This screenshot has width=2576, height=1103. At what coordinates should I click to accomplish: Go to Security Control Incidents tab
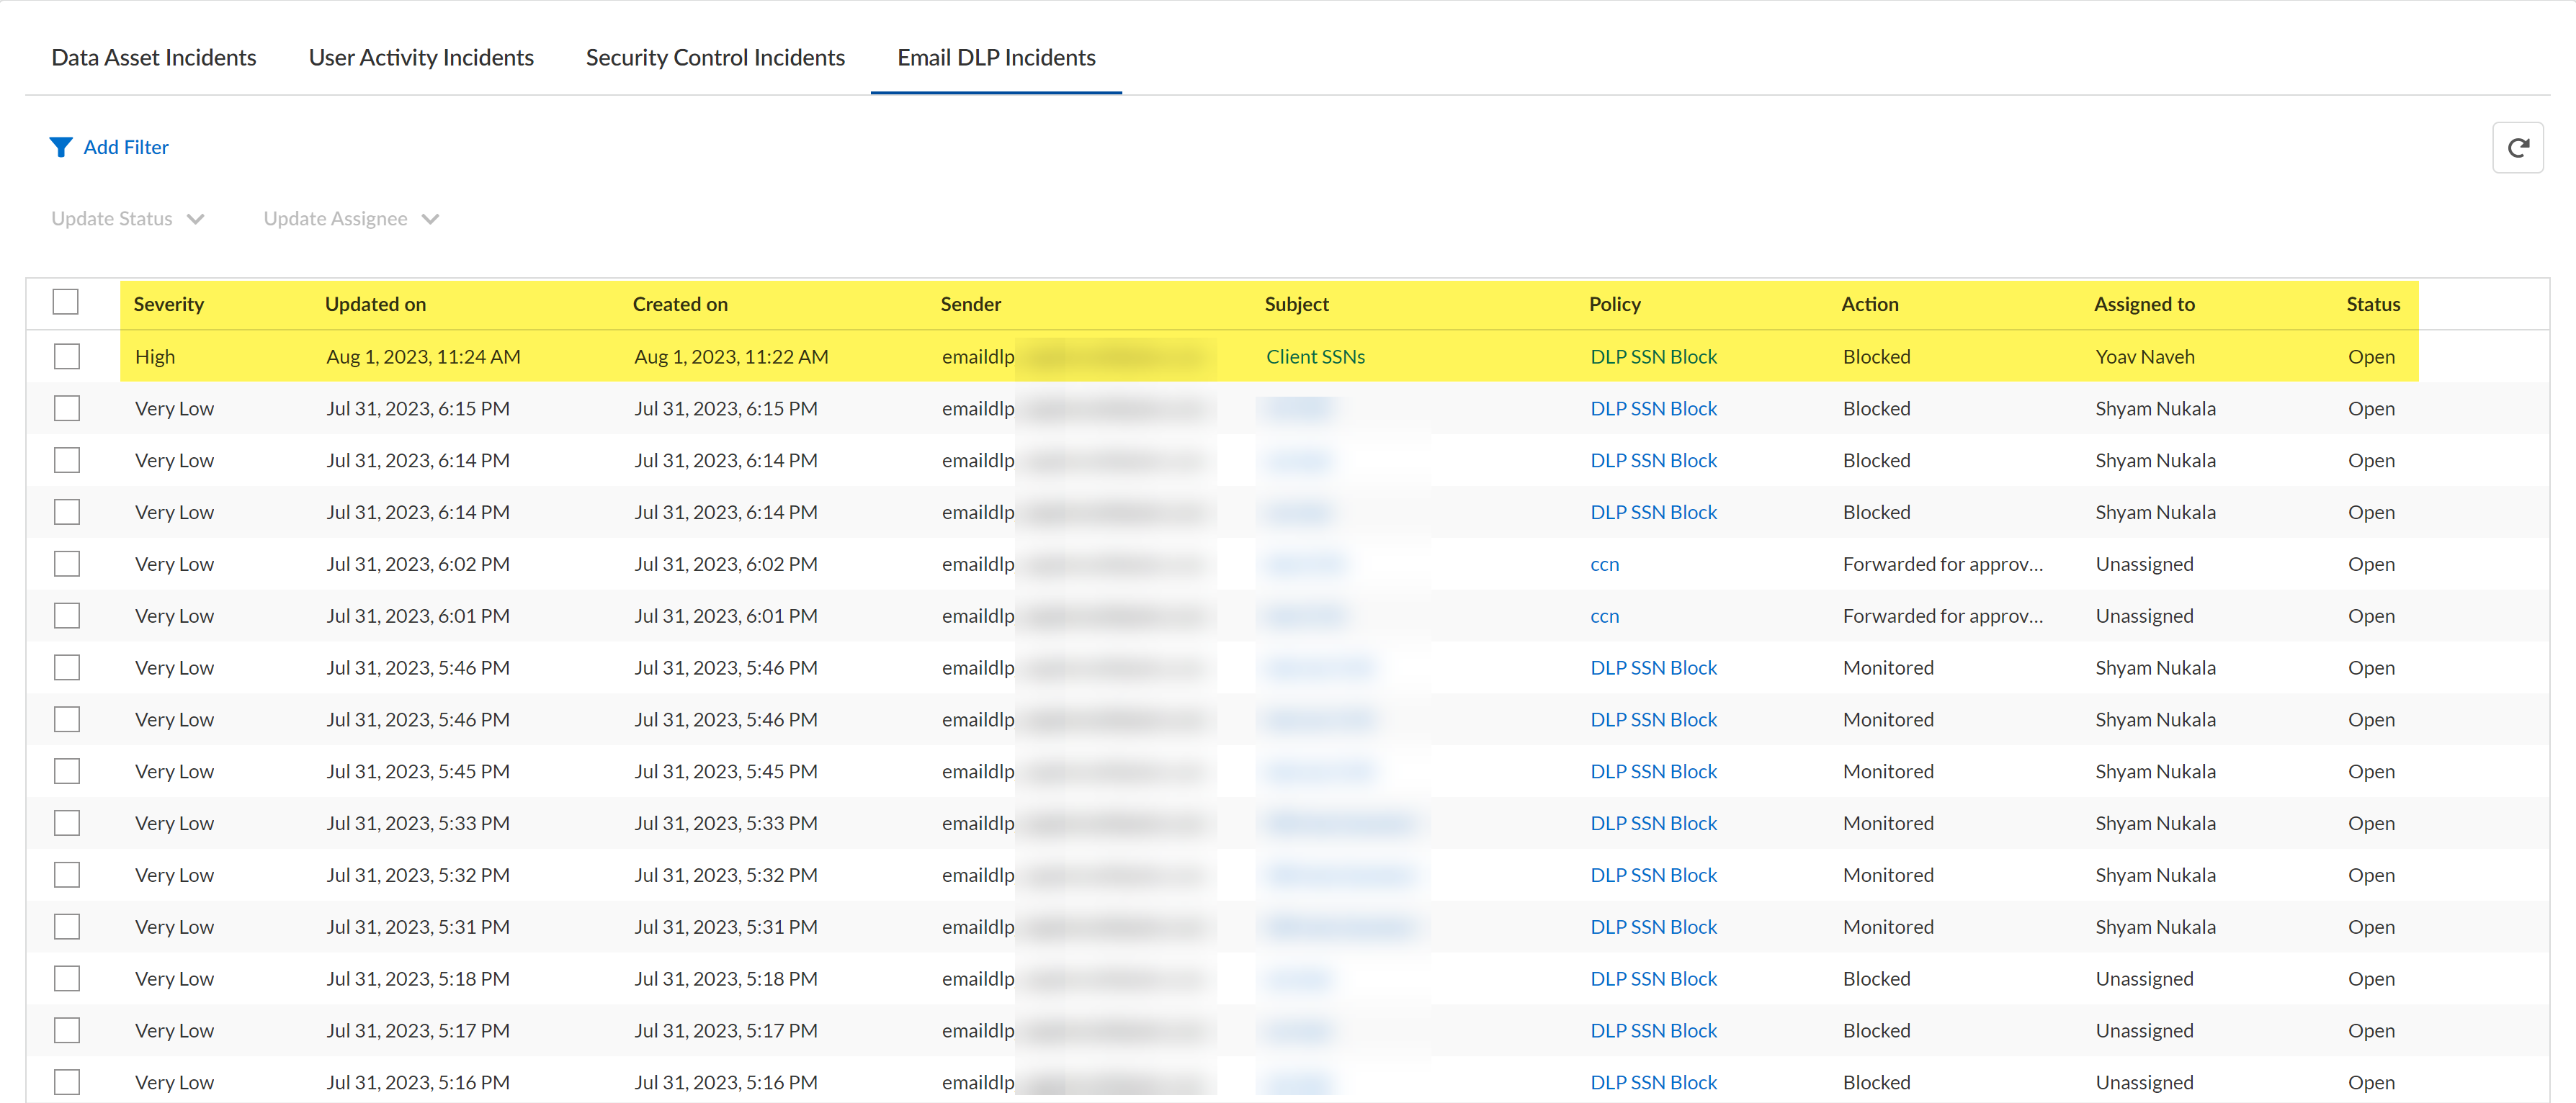pos(714,58)
